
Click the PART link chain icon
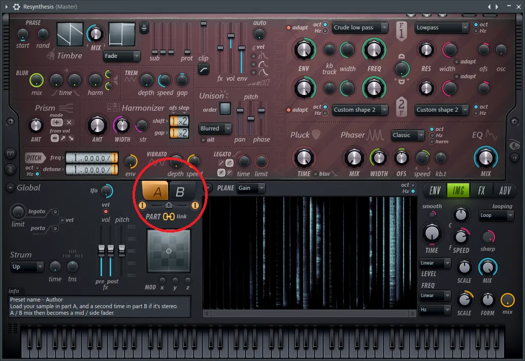coord(169,217)
